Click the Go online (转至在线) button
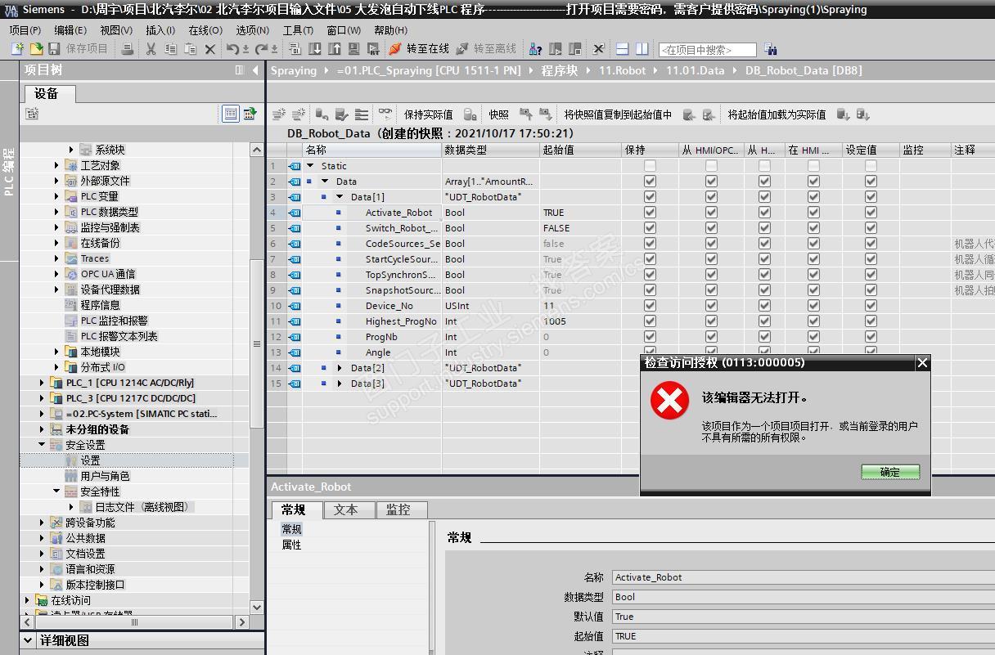Image resolution: width=995 pixels, height=655 pixels. click(419, 49)
